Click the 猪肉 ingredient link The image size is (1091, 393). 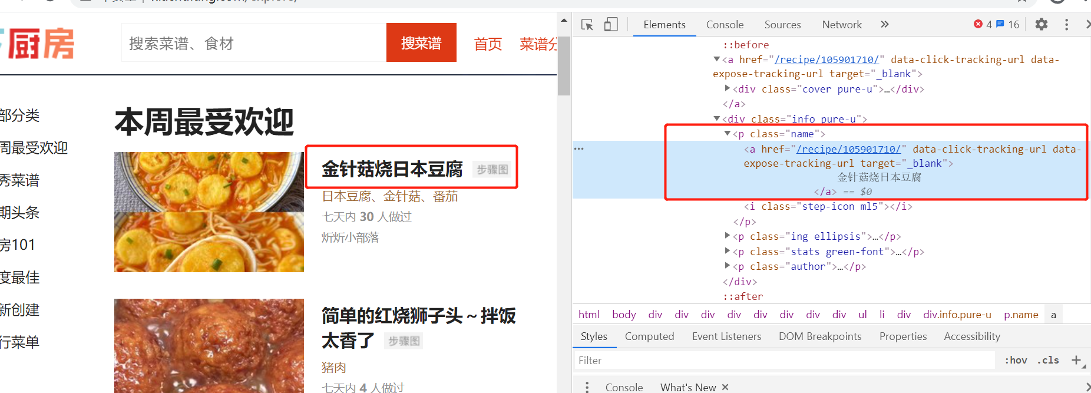334,368
